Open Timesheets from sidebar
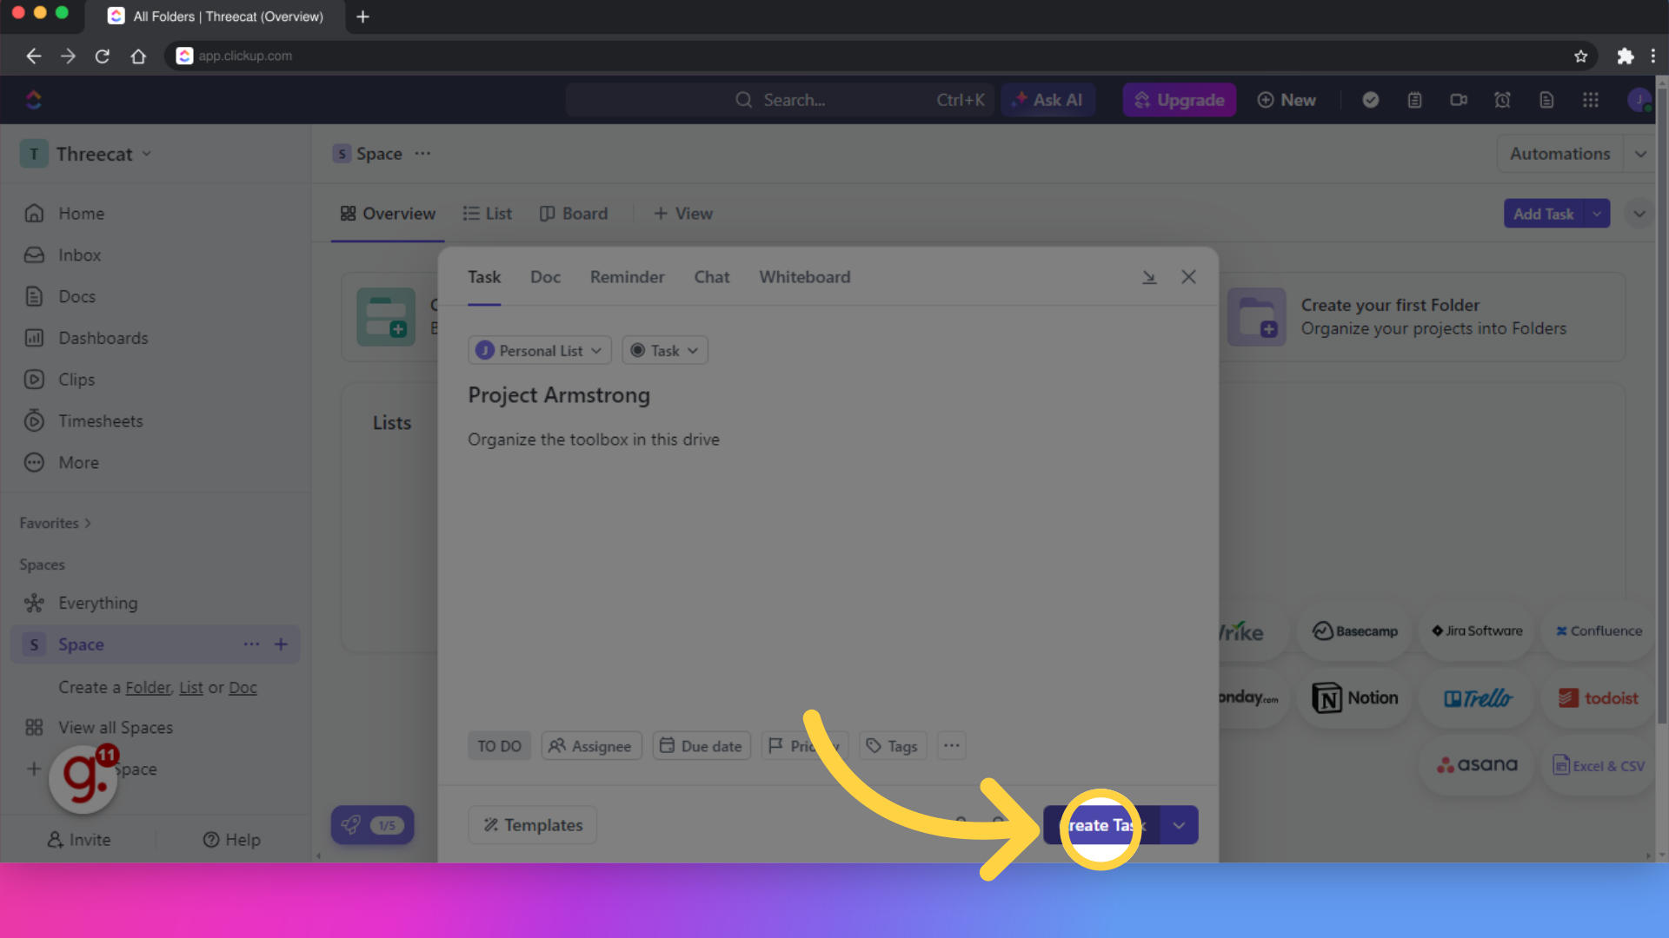Image resolution: width=1669 pixels, height=938 pixels. pyautogui.click(x=100, y=420)
